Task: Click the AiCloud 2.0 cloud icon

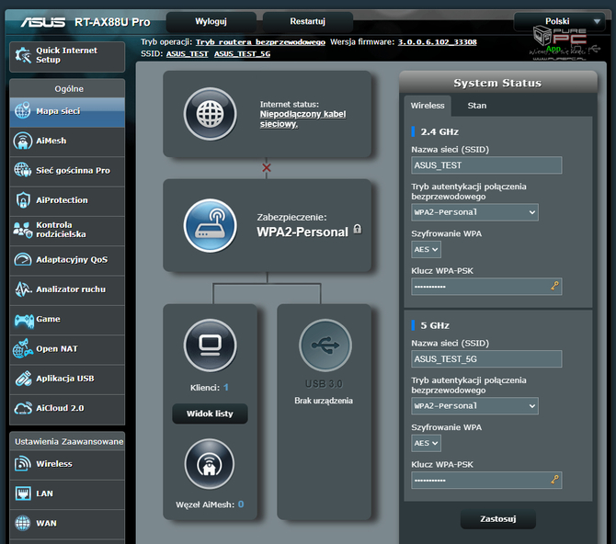Action: [23, 408]
